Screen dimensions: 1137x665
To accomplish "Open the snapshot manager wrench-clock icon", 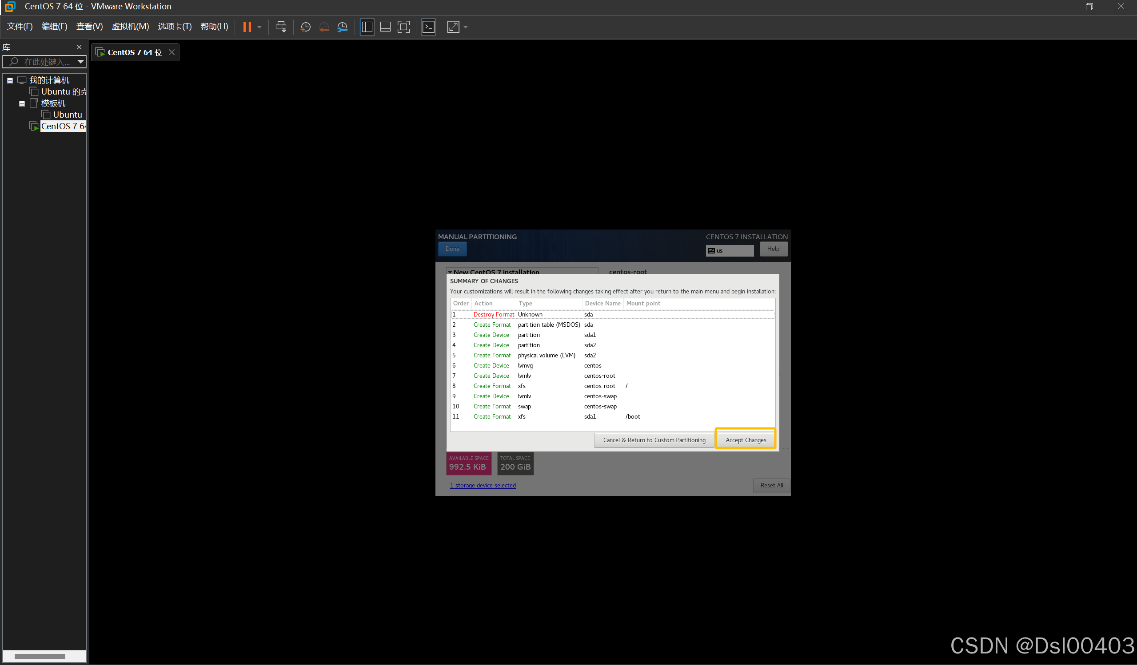I will pyautogui.click(x=343, y=27).
